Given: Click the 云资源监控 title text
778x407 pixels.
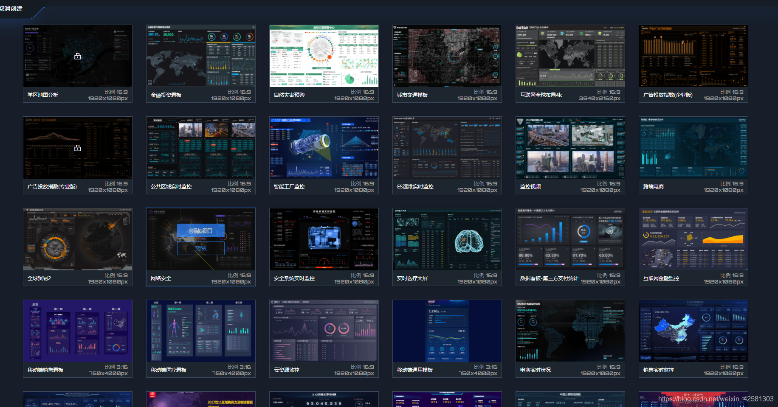Looking at the screenshot, I should click(x=287, y=370).
